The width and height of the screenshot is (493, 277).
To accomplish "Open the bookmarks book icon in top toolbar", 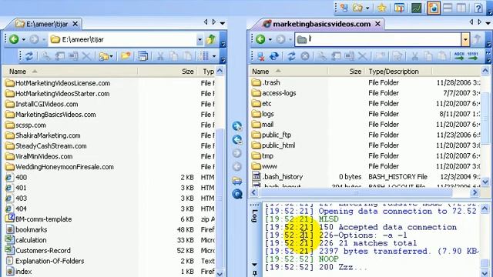I will [399, 8].
